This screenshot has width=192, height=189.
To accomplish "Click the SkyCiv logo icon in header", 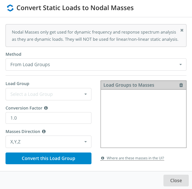I will coord(10,8).
